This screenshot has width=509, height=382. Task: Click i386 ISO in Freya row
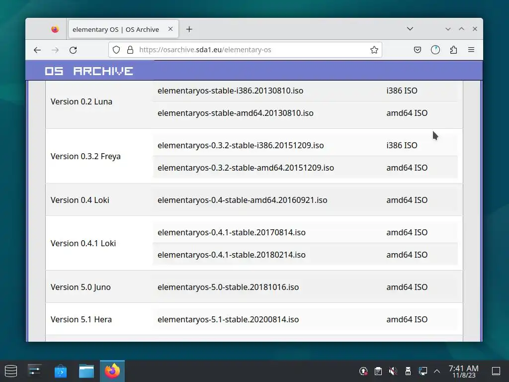[402, 145]
